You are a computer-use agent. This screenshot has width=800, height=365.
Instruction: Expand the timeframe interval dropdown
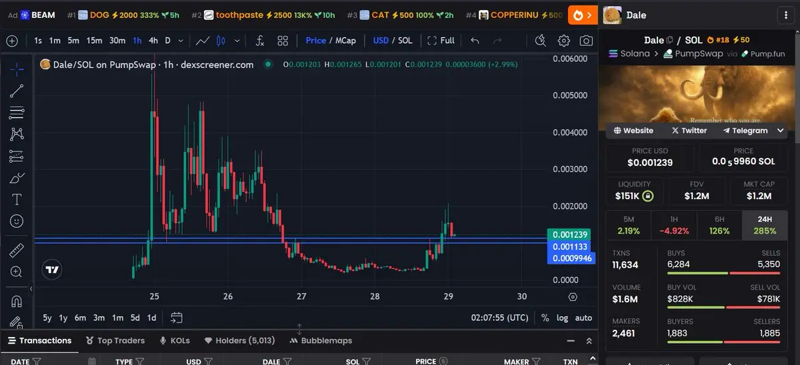[x=181, y=41]
